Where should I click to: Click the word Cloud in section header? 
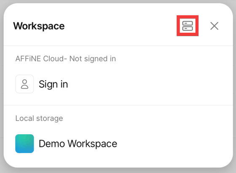[54, 59]
